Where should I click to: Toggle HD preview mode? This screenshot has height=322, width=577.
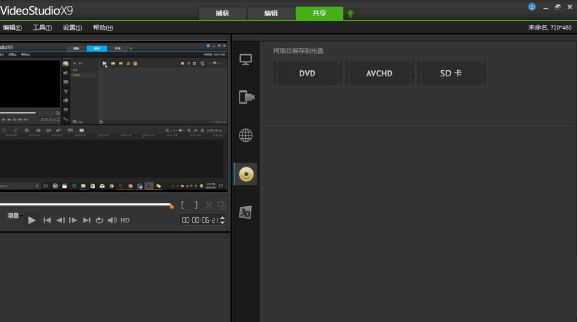(125, 220)
